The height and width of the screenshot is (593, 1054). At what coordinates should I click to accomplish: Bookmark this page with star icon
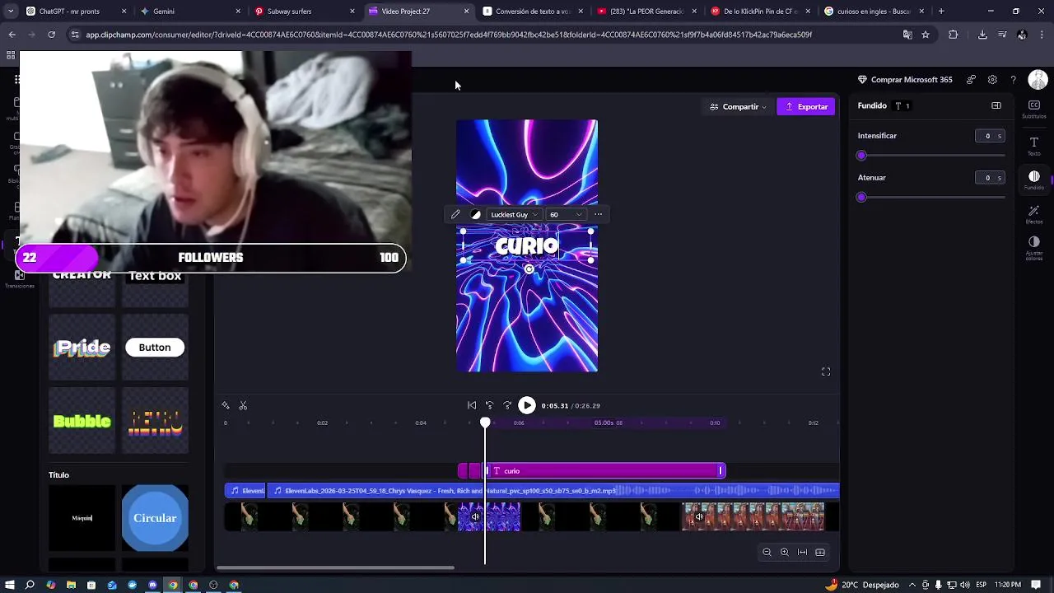click(x=926, y=35)
